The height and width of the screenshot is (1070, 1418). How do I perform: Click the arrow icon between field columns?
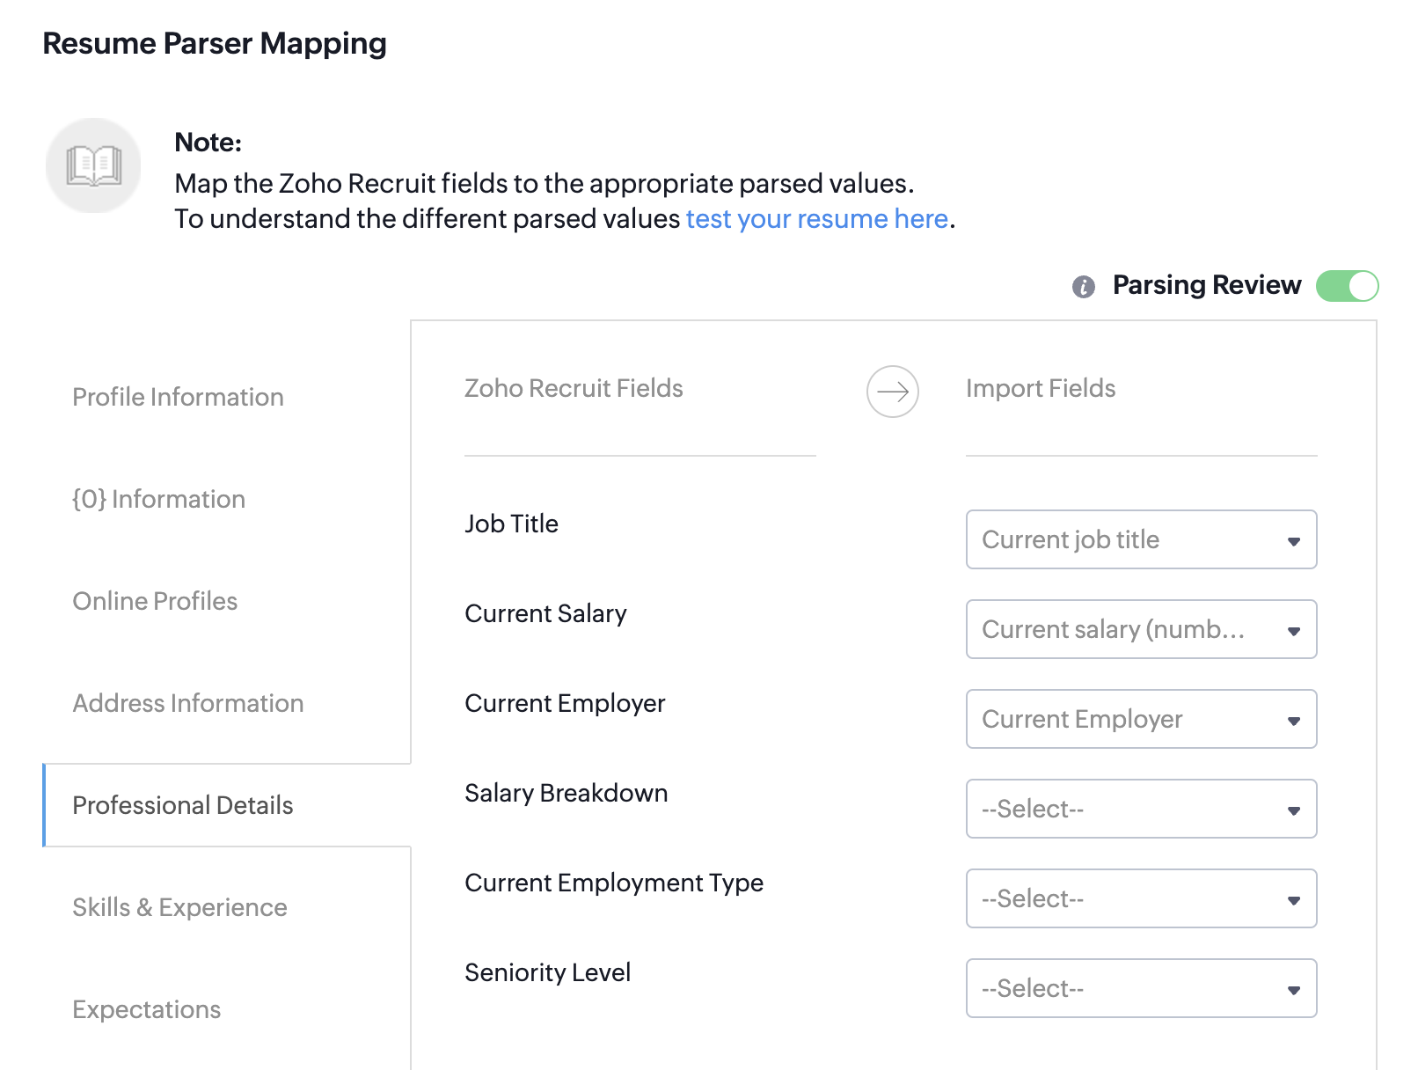[x=892, y=392]
